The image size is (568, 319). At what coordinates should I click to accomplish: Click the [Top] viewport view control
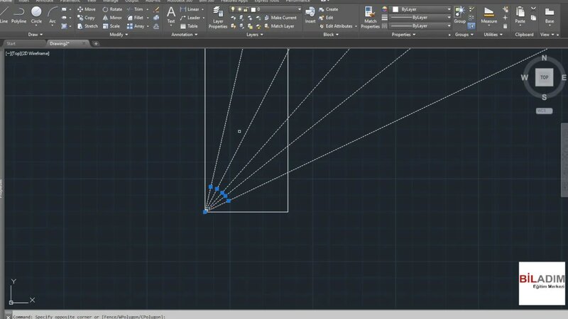click(x=16, y=54)
